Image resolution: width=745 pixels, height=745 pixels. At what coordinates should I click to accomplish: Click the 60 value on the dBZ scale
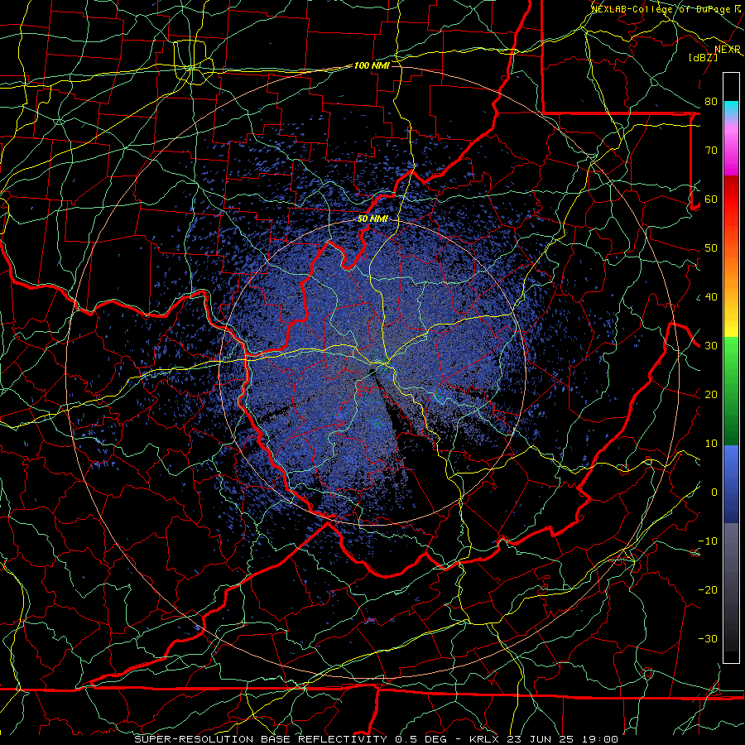coord(711,199)
